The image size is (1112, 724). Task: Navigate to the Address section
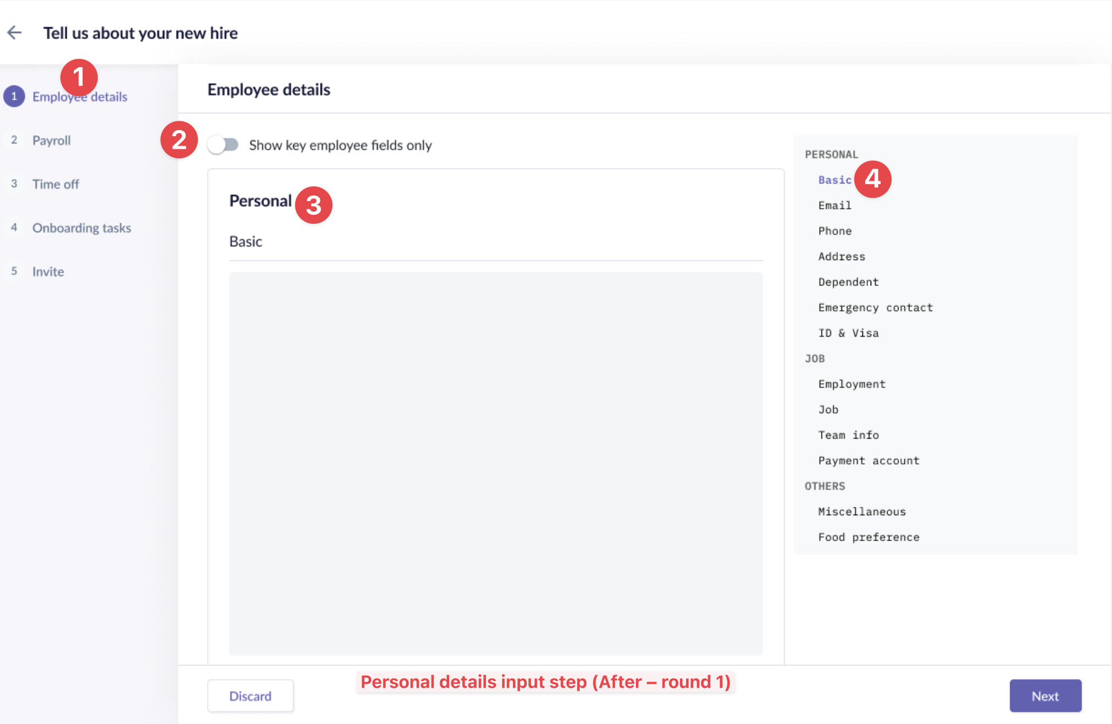click(x=841, y=257)
